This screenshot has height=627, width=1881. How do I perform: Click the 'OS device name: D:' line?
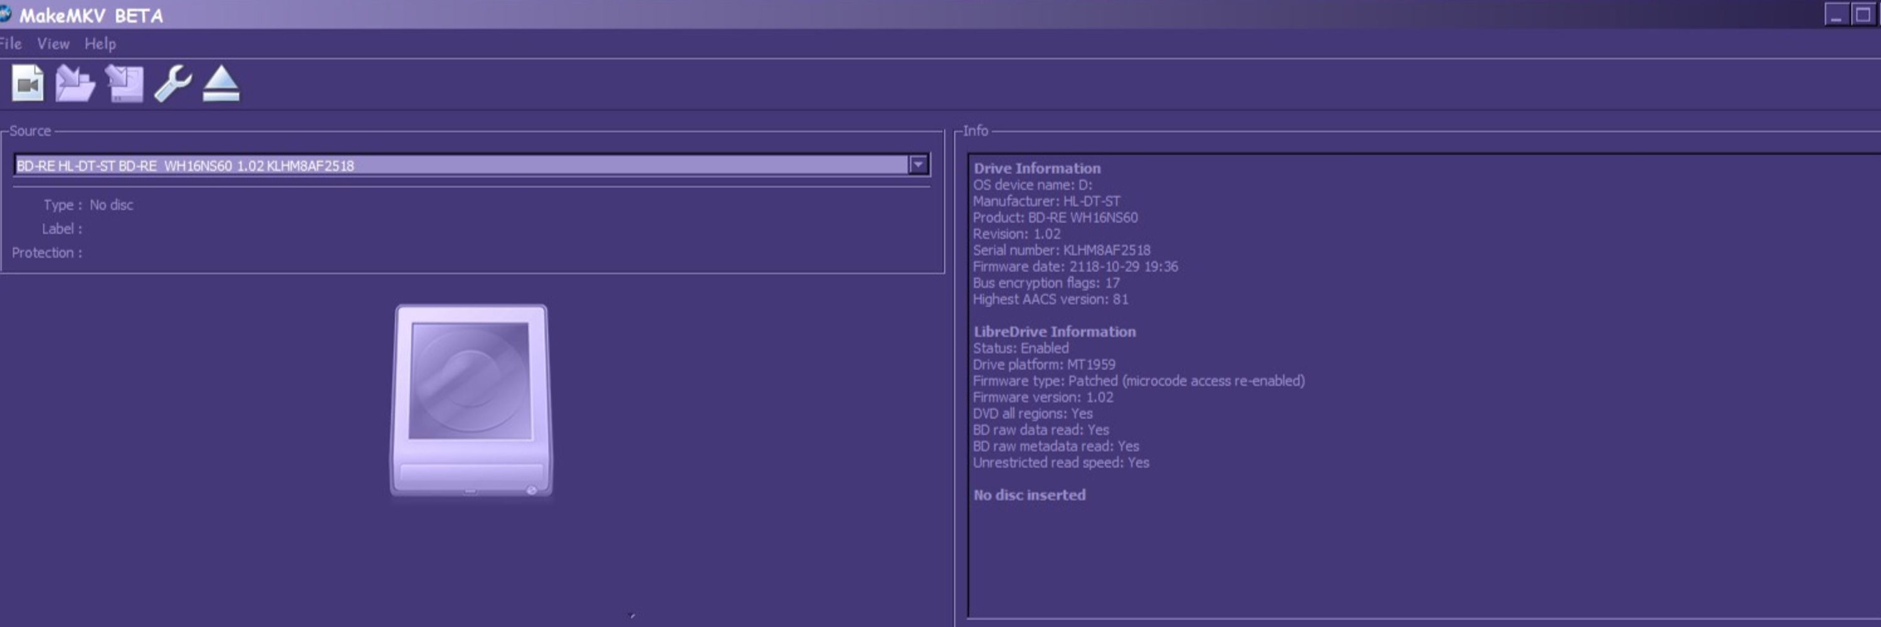1032,185
